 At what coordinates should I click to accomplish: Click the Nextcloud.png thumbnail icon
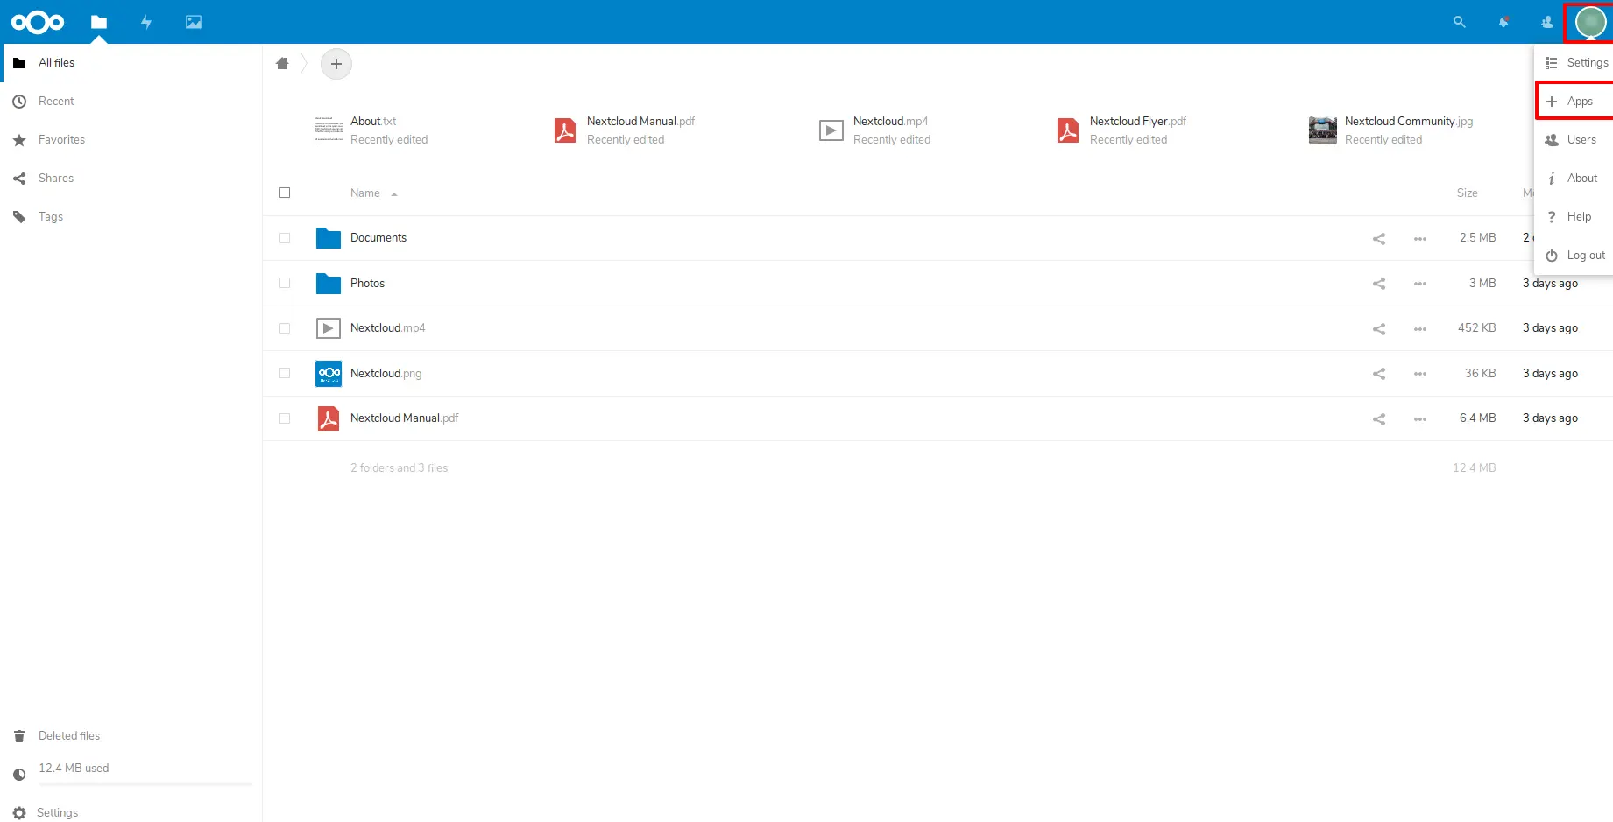tap(329, 374)
